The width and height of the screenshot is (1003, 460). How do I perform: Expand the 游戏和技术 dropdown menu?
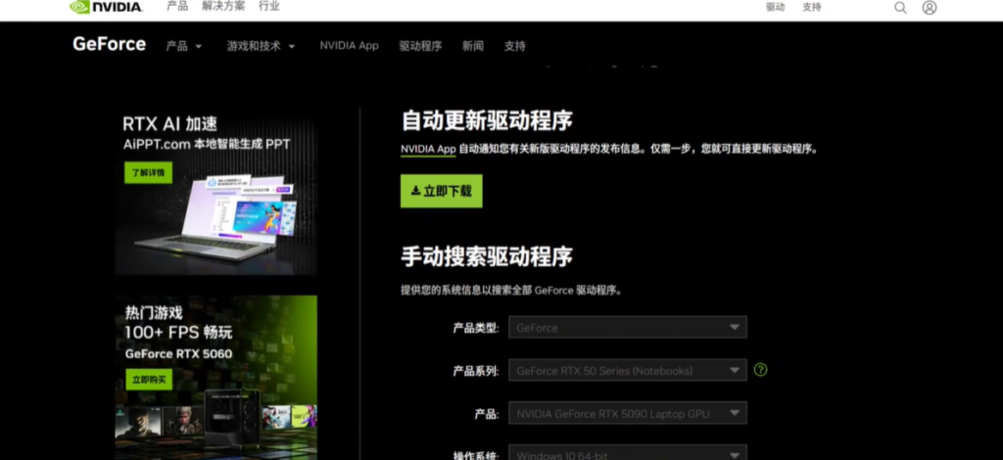tap(261, 46)
